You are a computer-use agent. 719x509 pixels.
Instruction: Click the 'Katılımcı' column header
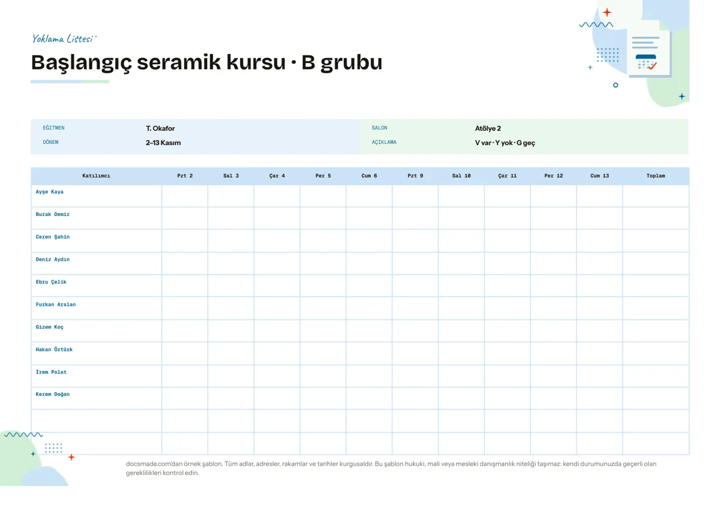96,176
